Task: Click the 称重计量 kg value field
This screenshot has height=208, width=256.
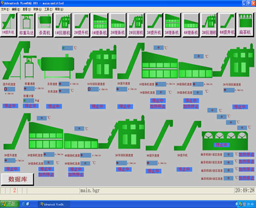Action: point(28,101)
